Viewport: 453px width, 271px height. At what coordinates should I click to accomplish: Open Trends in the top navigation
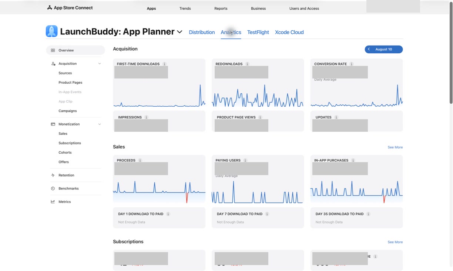click(185, 9)
